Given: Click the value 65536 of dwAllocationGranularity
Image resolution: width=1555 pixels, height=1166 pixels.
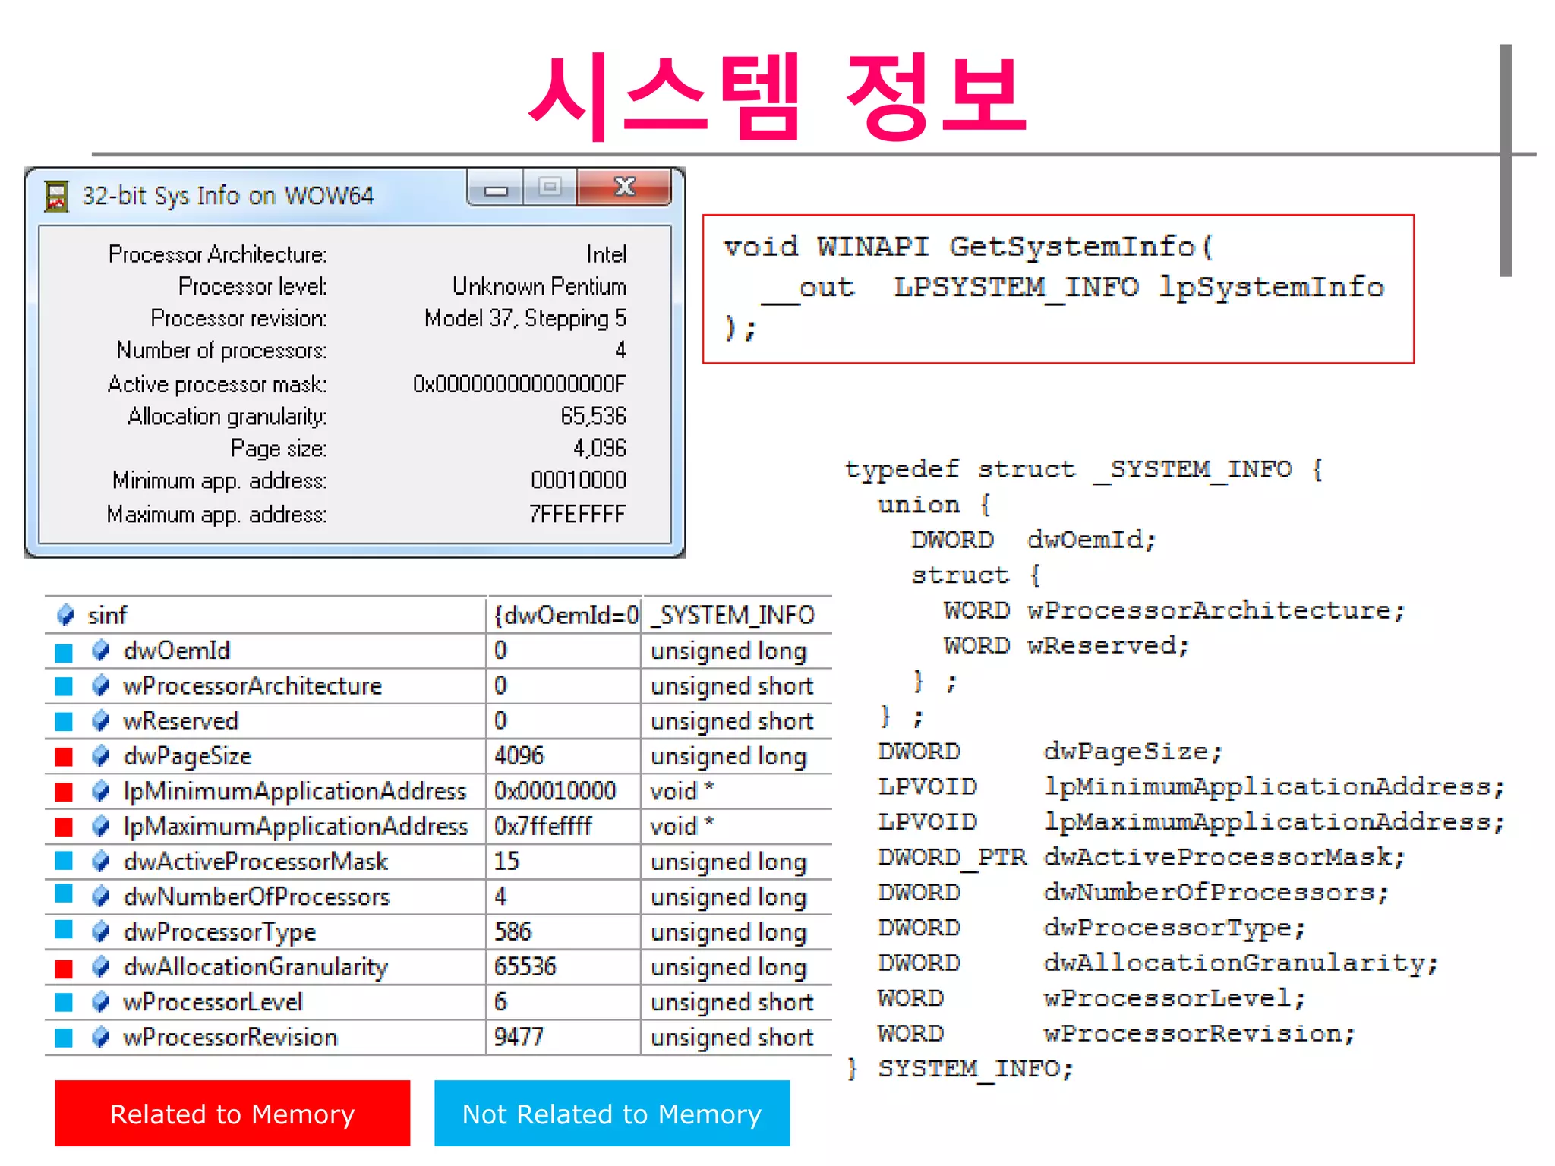Looking at the screenshot, I should click(x=525, y=966).
